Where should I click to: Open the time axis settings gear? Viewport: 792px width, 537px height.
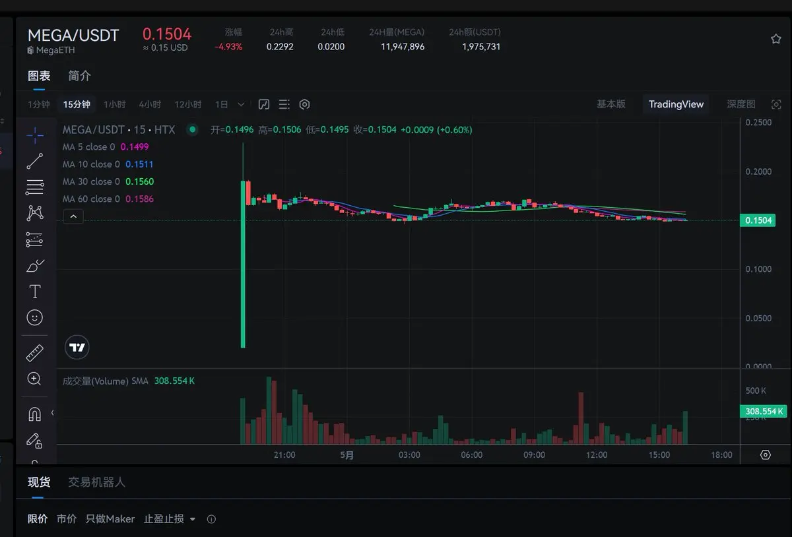coord(766,455)
